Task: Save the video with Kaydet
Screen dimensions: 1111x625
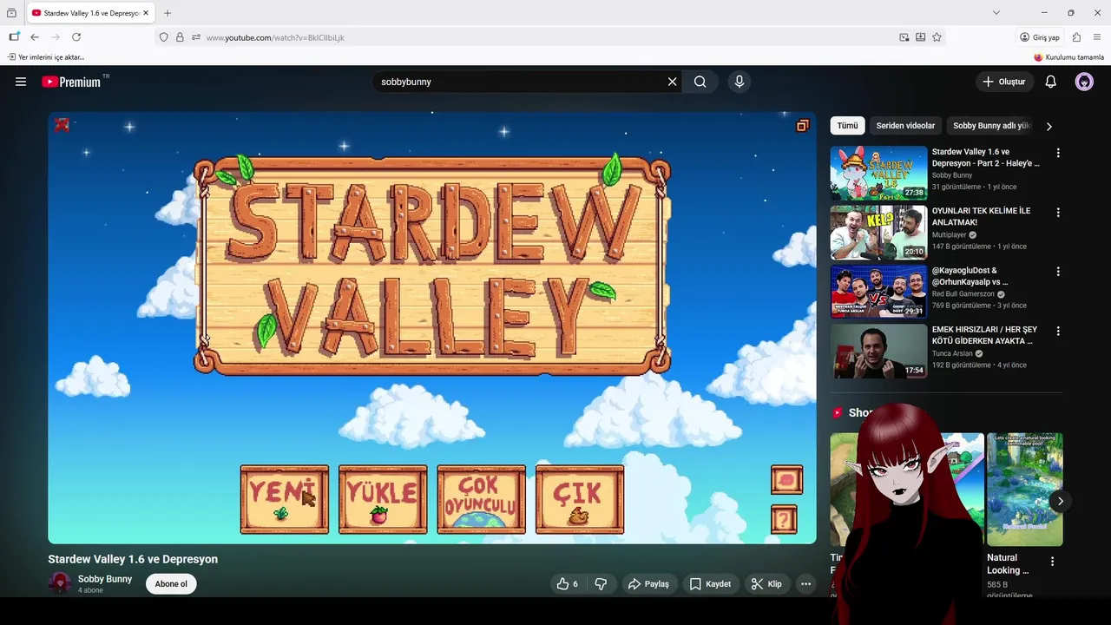Action: pyautogui.click(x=710, y=584)
